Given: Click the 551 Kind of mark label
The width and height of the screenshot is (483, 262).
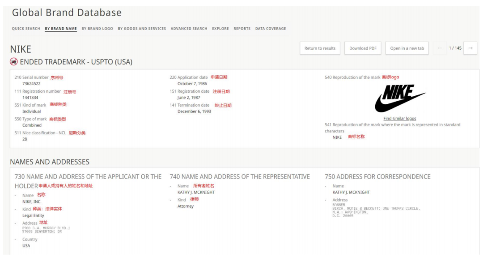Looking at the screenshot, I should [x=30, y=105].
